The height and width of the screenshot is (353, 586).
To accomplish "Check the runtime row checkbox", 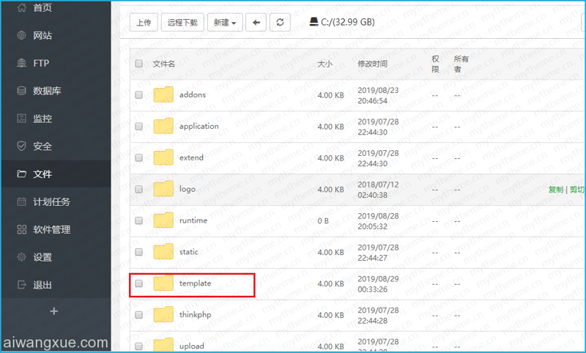I will pyautogui.click(x=138, y=220).
